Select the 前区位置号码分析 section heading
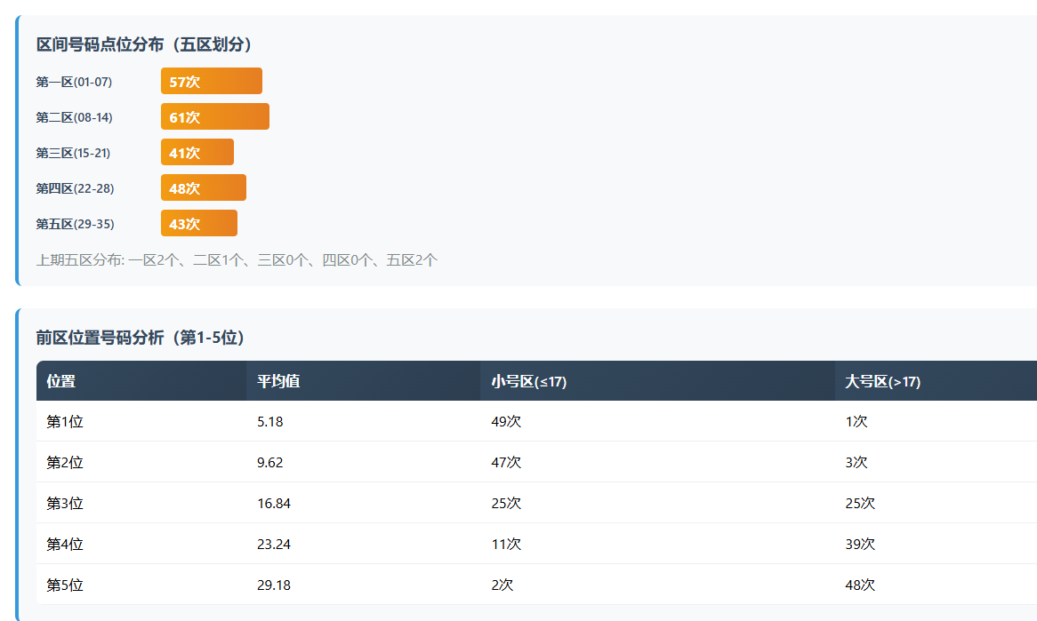This screenshot has width=1037, height=621. click(141, 338)
